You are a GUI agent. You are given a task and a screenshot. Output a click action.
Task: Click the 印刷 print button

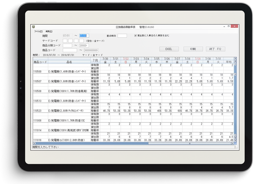pos(193,49)
